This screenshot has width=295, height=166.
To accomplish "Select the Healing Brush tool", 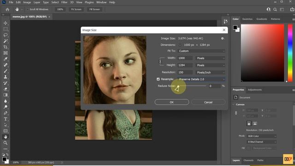I will click(6, 65).
